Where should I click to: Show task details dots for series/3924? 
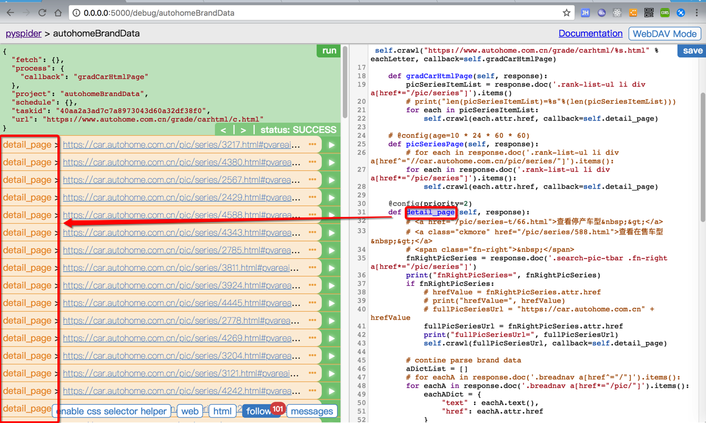coord(313,286)
